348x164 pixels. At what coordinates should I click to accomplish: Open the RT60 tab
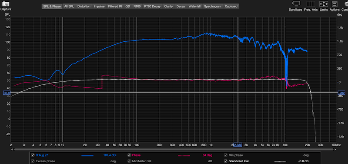click(137, 7)
